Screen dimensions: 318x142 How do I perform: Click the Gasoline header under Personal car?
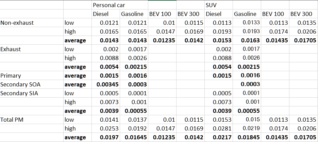coord(132,14)
